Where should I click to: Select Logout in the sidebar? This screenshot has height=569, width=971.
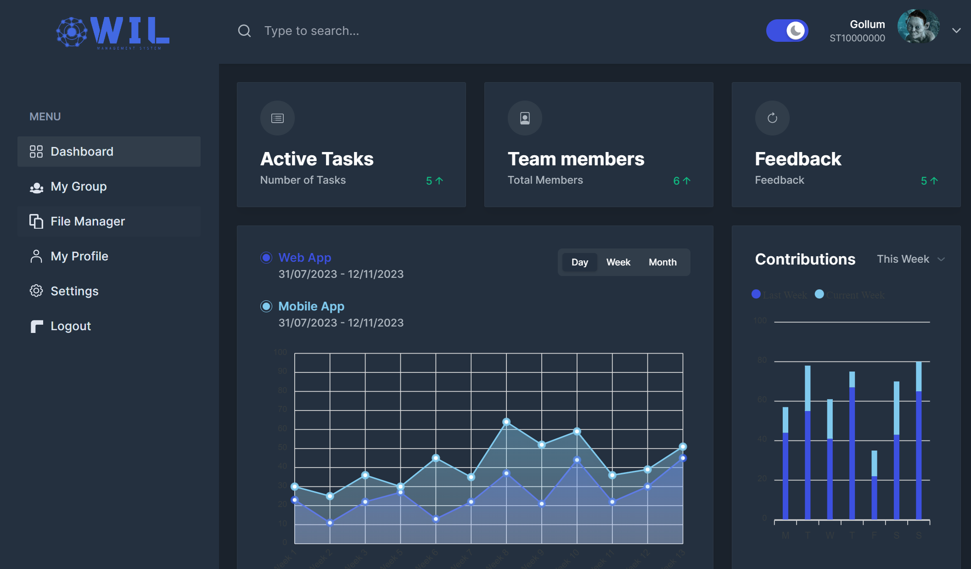pos(109,326)
